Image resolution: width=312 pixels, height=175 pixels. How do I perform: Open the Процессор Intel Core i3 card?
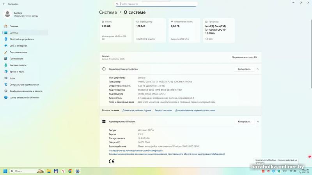[219, 30]
